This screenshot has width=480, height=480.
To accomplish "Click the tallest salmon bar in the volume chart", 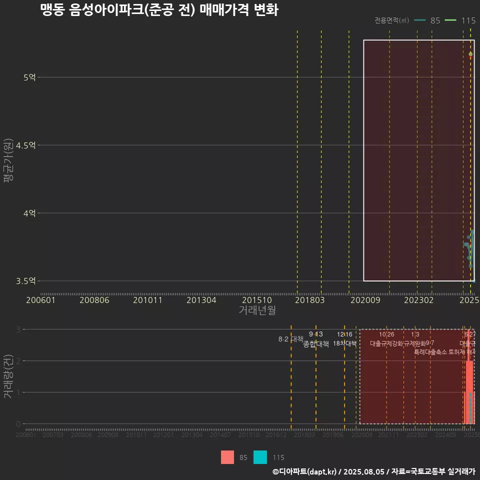I will (x=468, y=376).
